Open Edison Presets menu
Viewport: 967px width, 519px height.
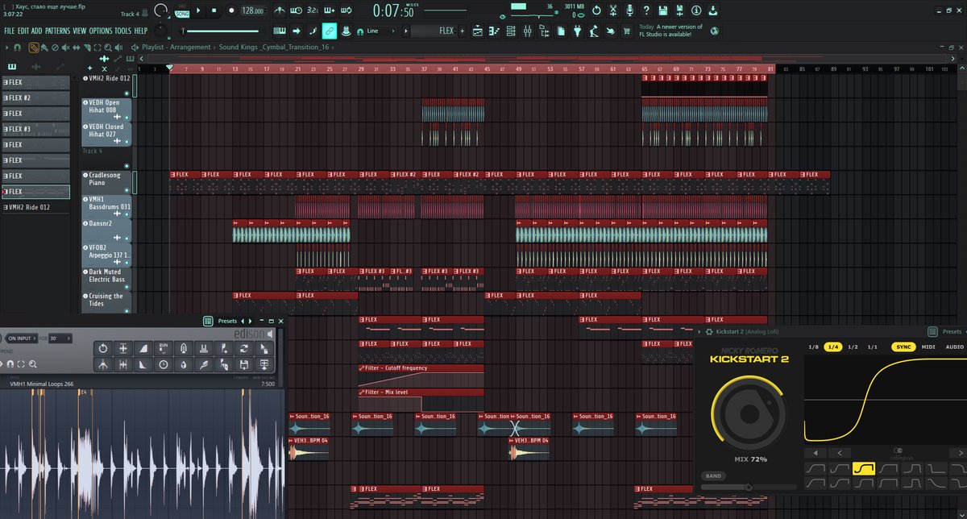tap(227, 321)
